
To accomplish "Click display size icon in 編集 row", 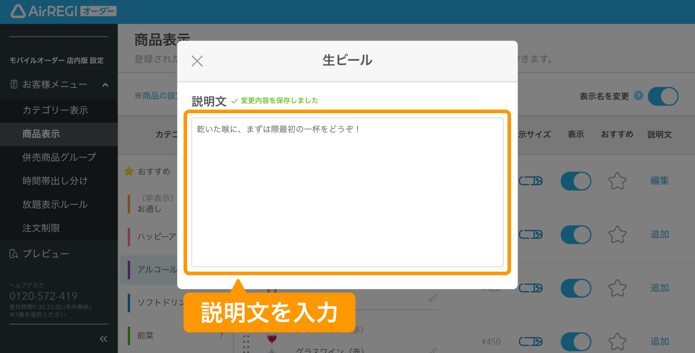I will click(x=531, y=181).
